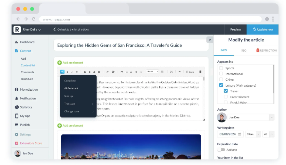Toggle bold formatting in editor toolbar
The image size is (286, 165).
(x=67, y=72)
